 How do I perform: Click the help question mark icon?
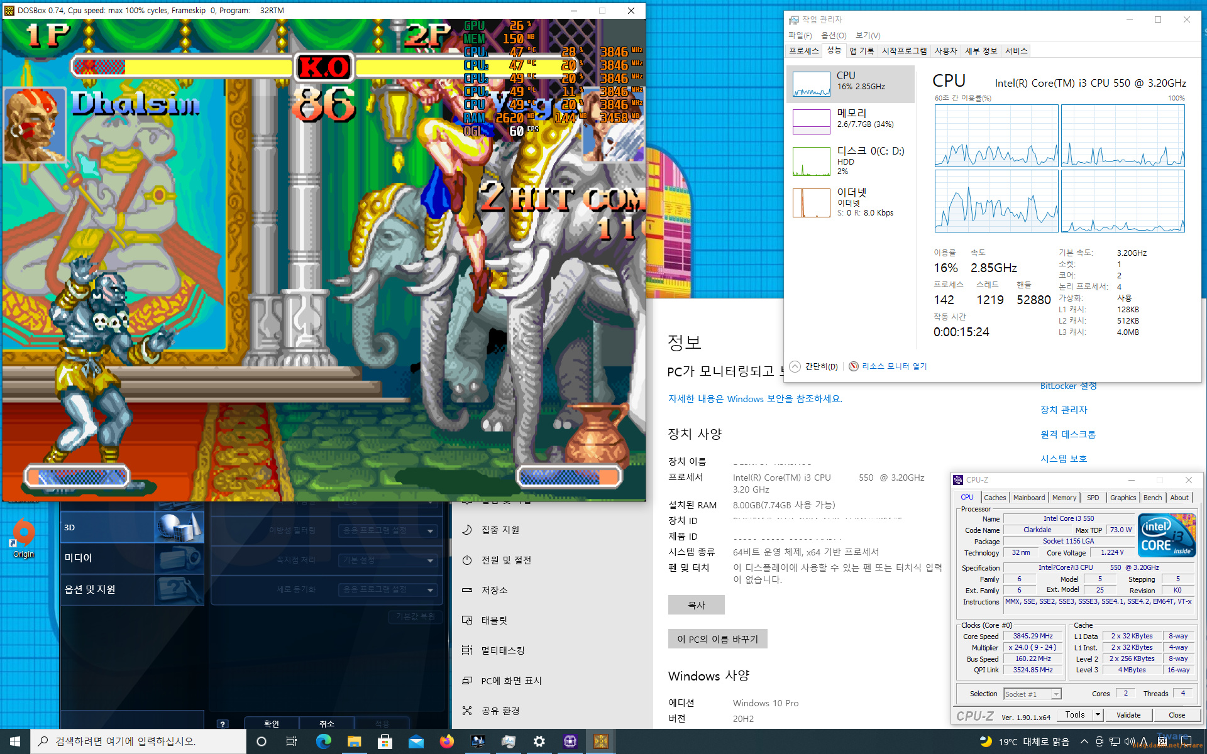(223, 724)
